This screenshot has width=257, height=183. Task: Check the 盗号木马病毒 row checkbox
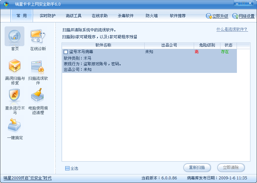point(66,52)
